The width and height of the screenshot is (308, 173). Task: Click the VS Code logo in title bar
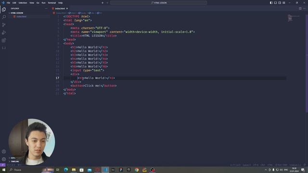click(x=3, y=3)
